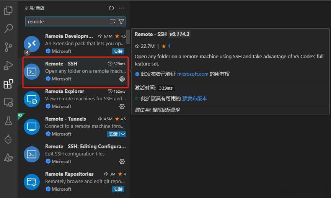Click the extensions list scrollbar
The height and width of the screenshot is (198, 331).
(x=128, y=38)
